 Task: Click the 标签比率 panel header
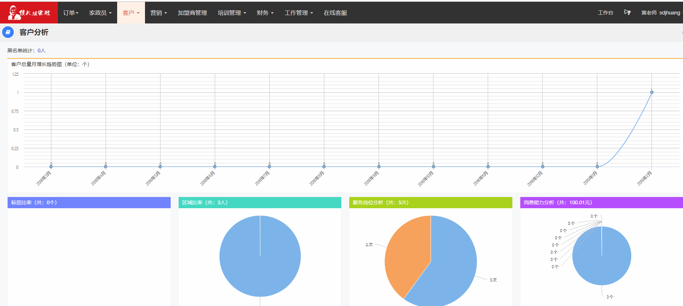[89, 202]
